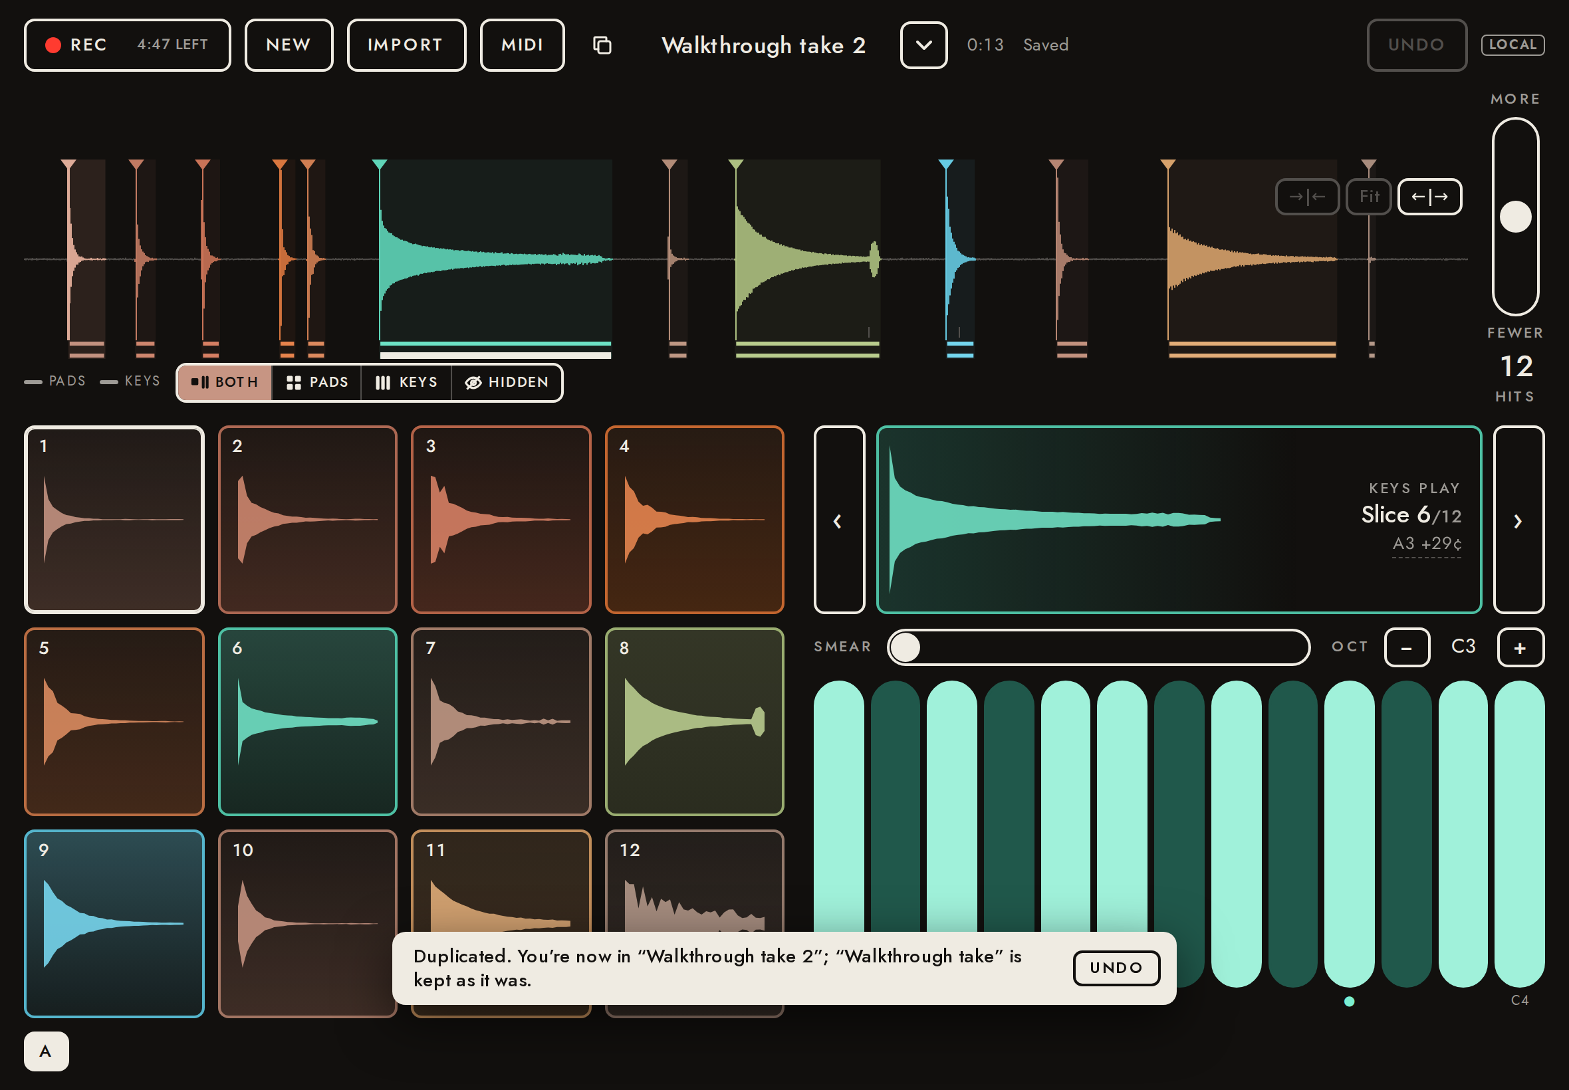Trigger teal pad 6
The width and height of the screenshot is (1569, 1090).
tap(307, 722)
